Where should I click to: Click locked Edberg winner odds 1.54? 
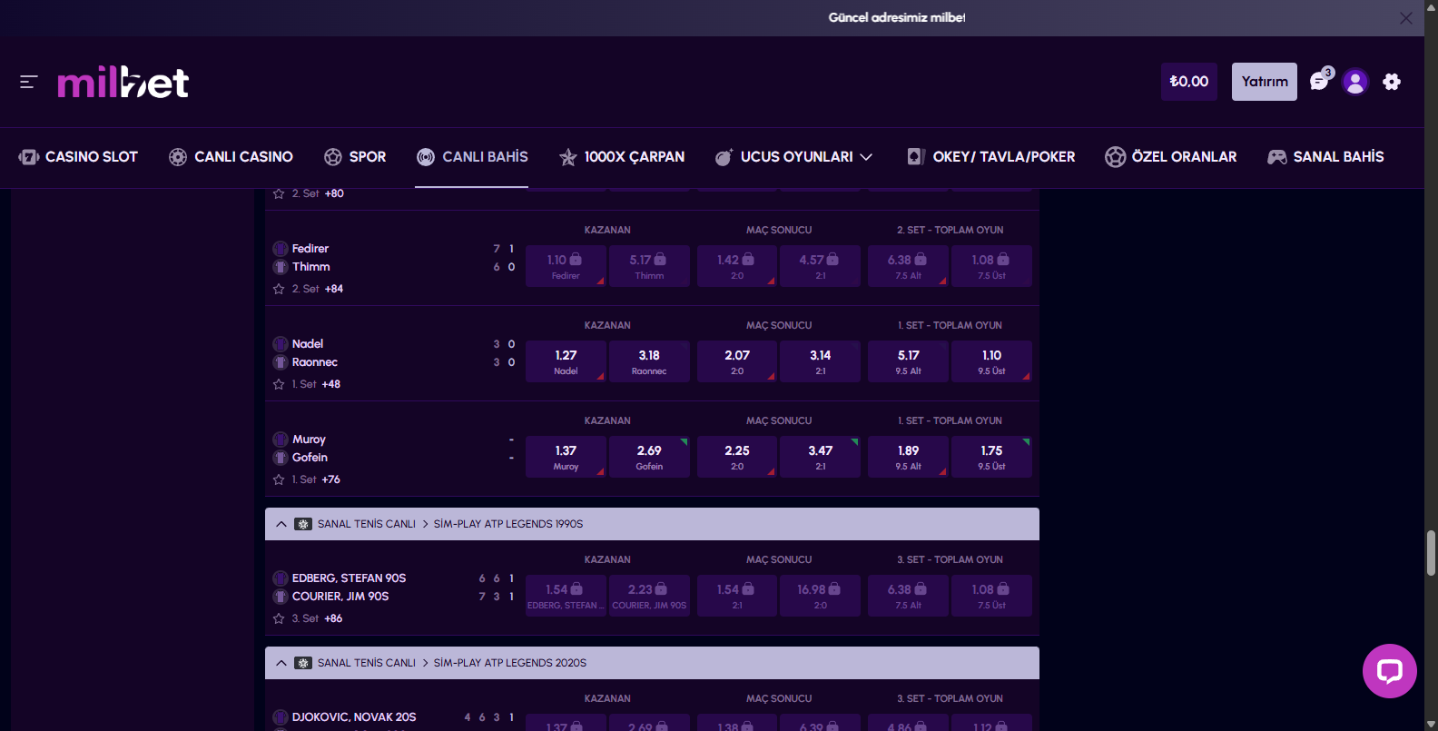(x=566, y=596)
